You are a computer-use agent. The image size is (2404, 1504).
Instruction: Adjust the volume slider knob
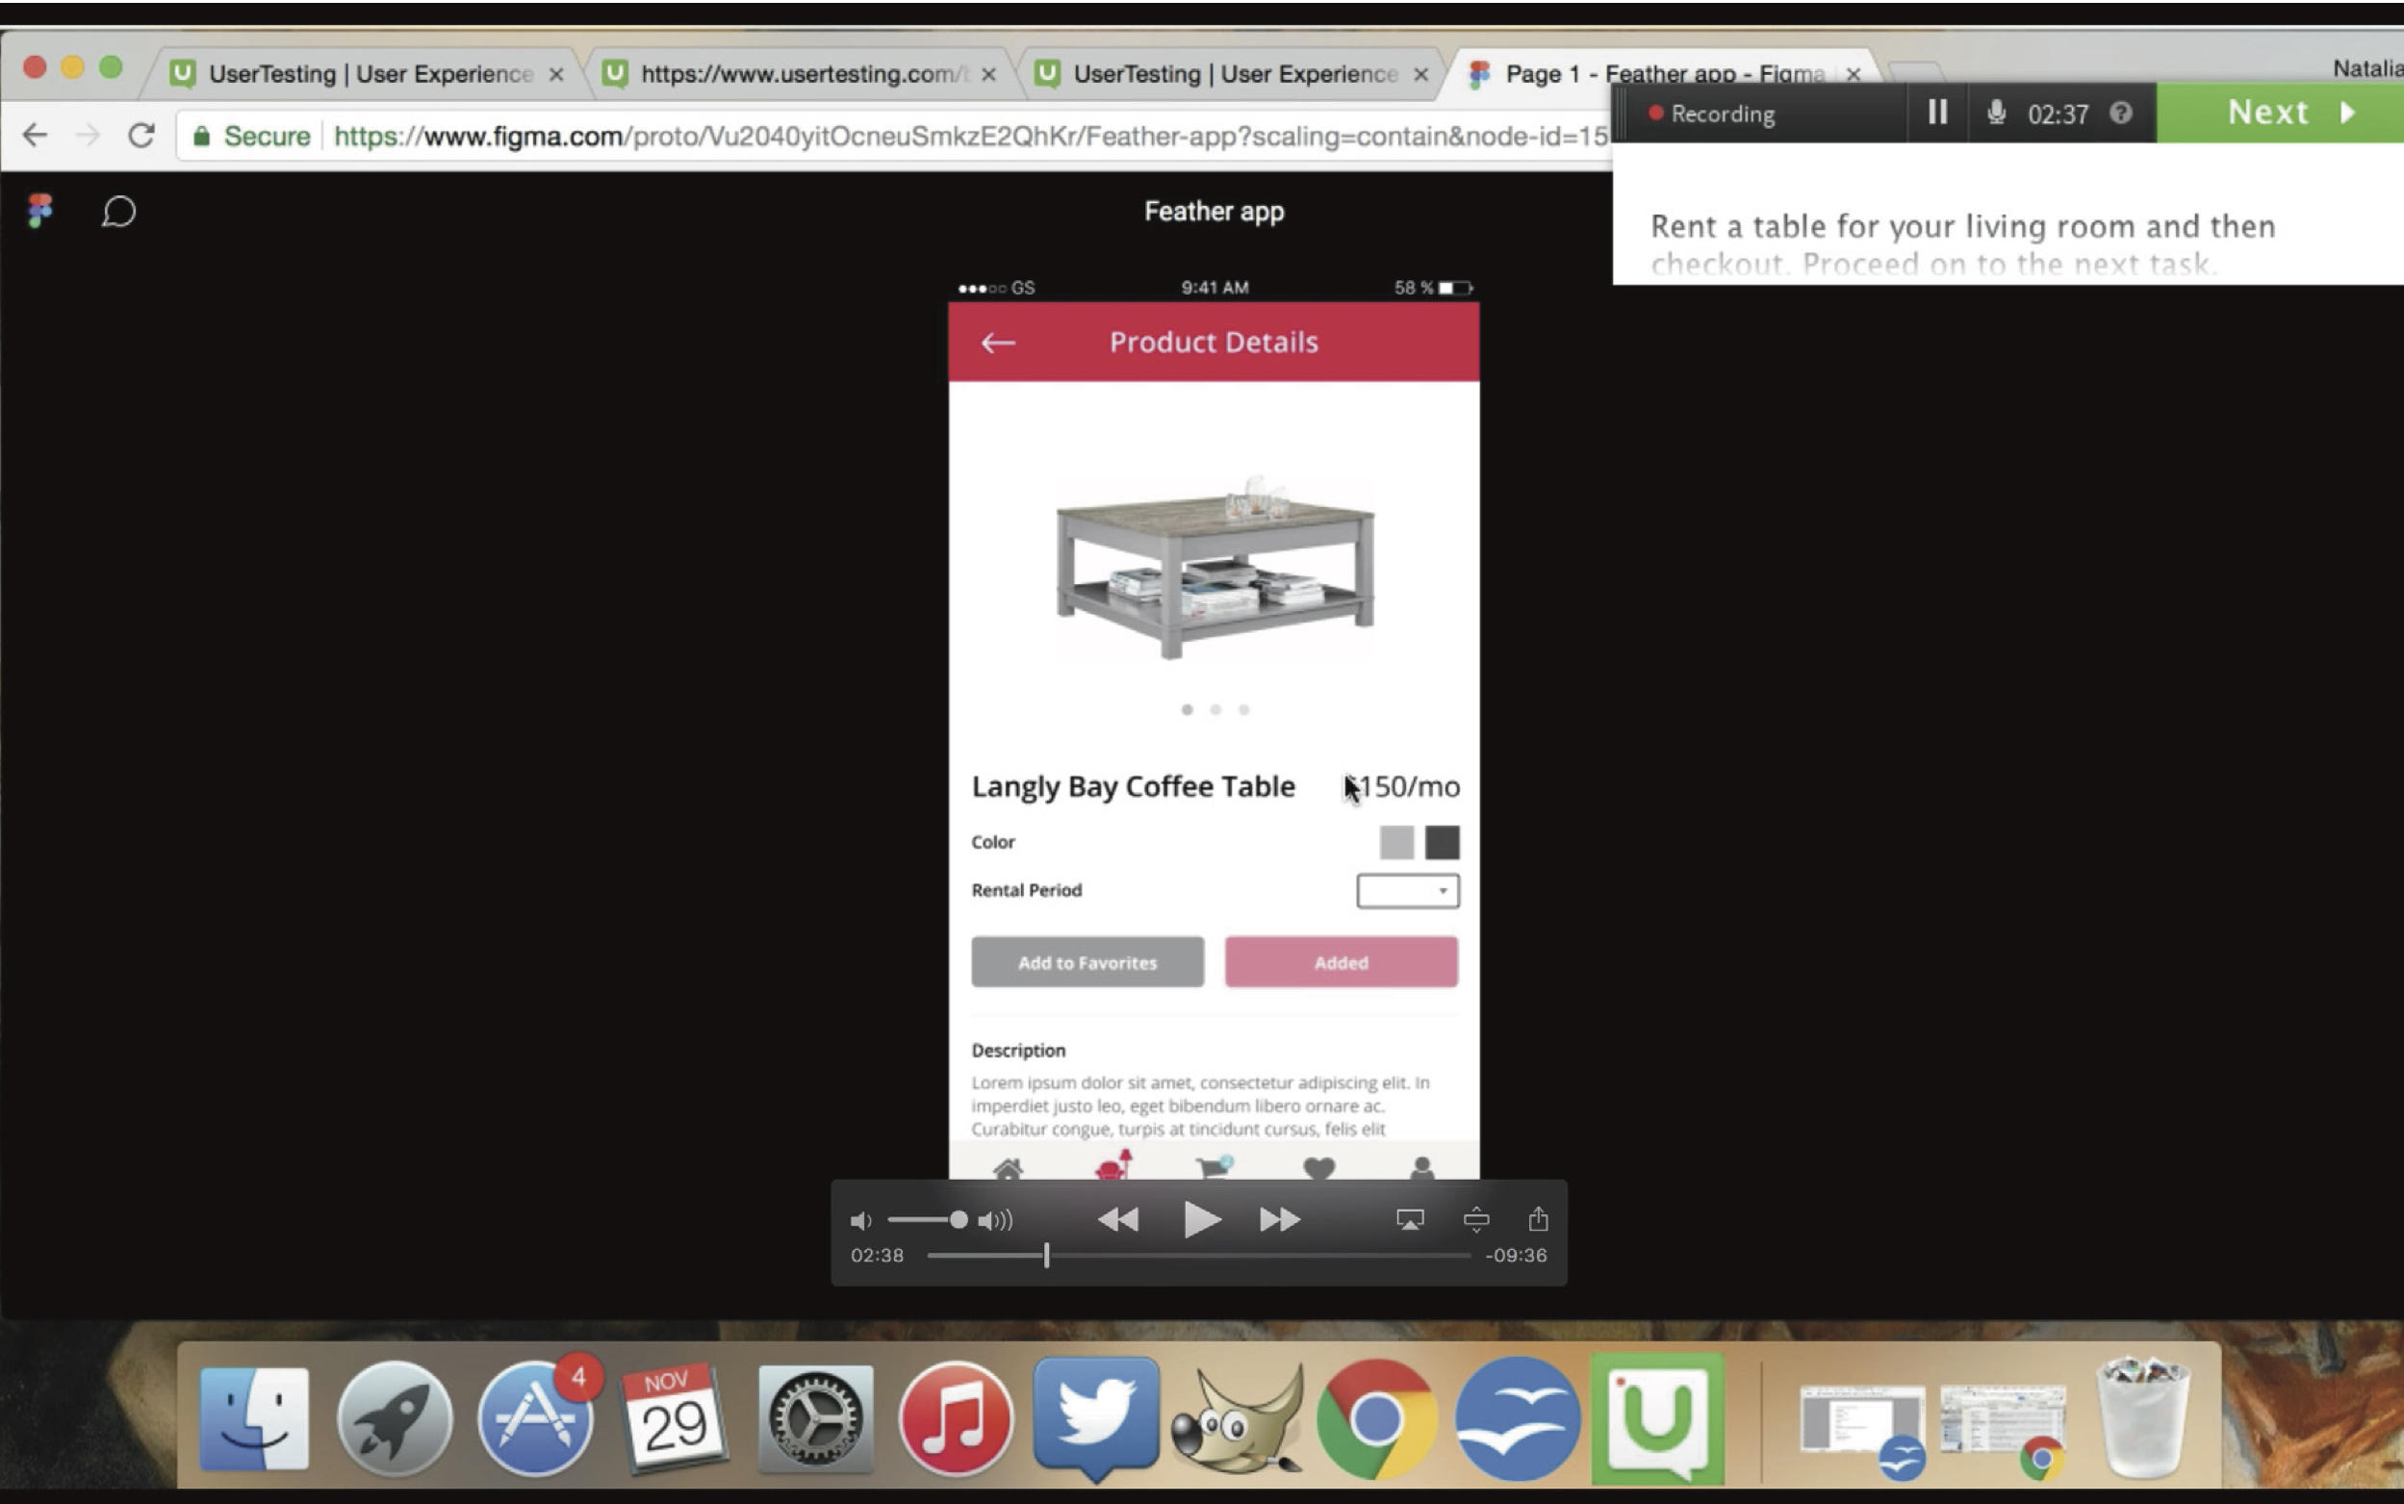coord(958,1219)
